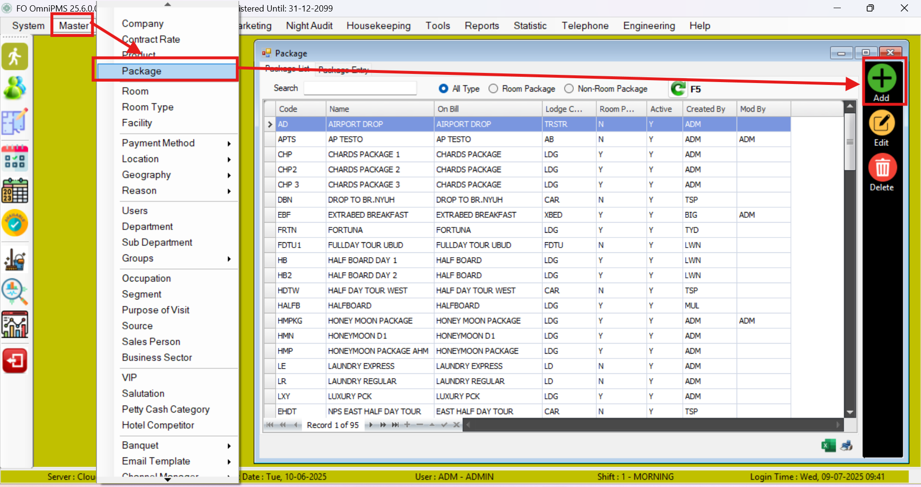Switch to the Package Entry tab
The width and height of the screenshot is (921, 487).
point(343,70)
